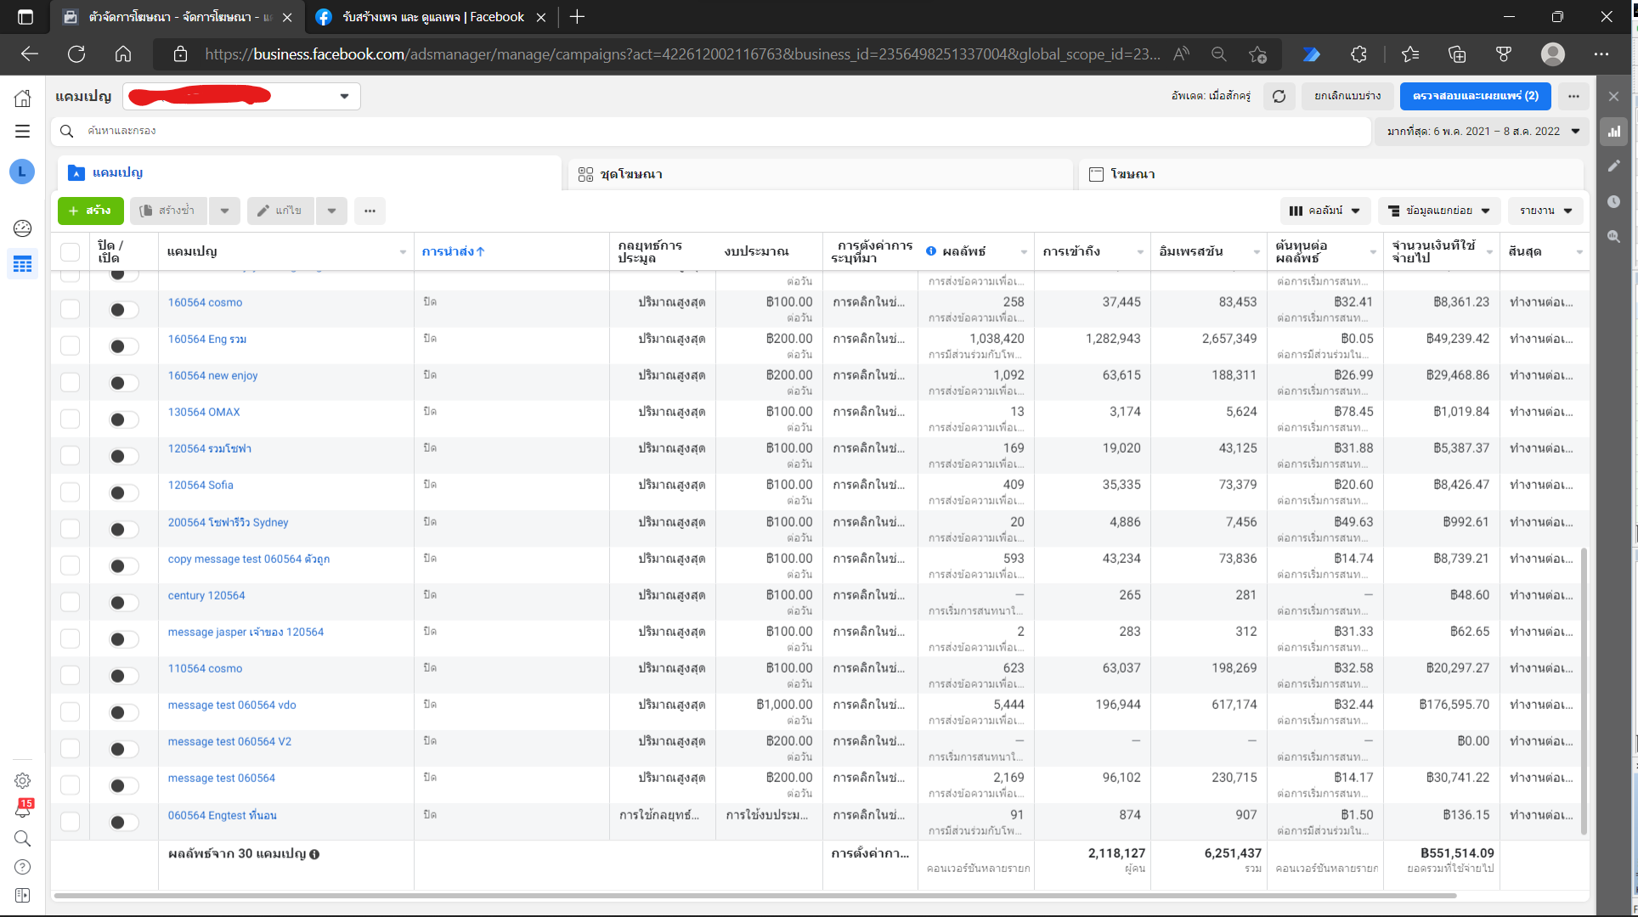Open the columns dropdown
The width and height of the screenshot is (1638, 917).
tap(1325, 211)
